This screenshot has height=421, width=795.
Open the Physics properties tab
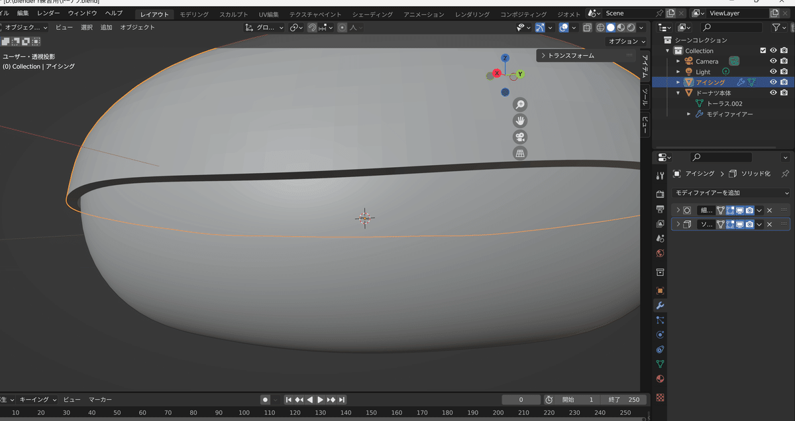click(660, 334)
